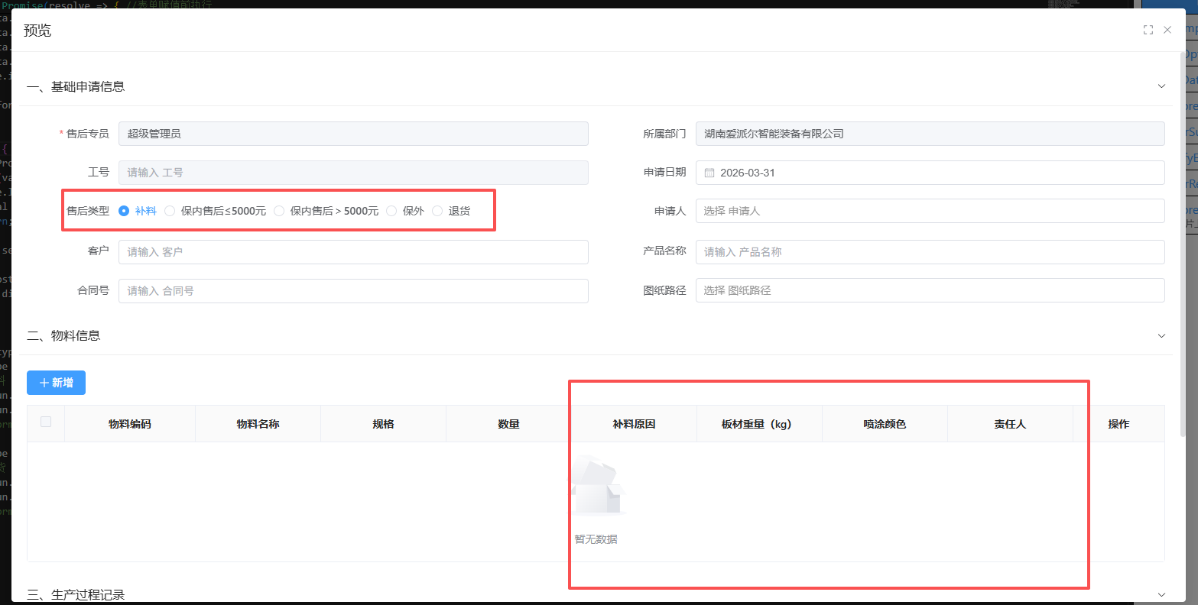This screenshot has width=1198, height=605.
Task: Click the calendar icon in 申请日期
Action: [709, 173]
